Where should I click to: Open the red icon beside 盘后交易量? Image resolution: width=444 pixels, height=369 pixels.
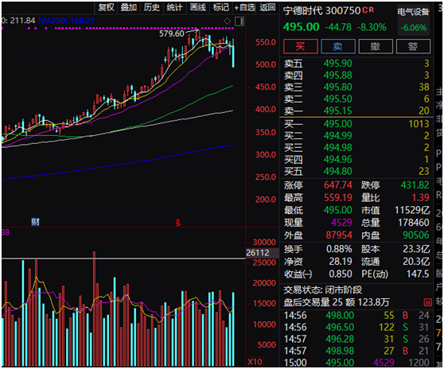click(427, 302)
